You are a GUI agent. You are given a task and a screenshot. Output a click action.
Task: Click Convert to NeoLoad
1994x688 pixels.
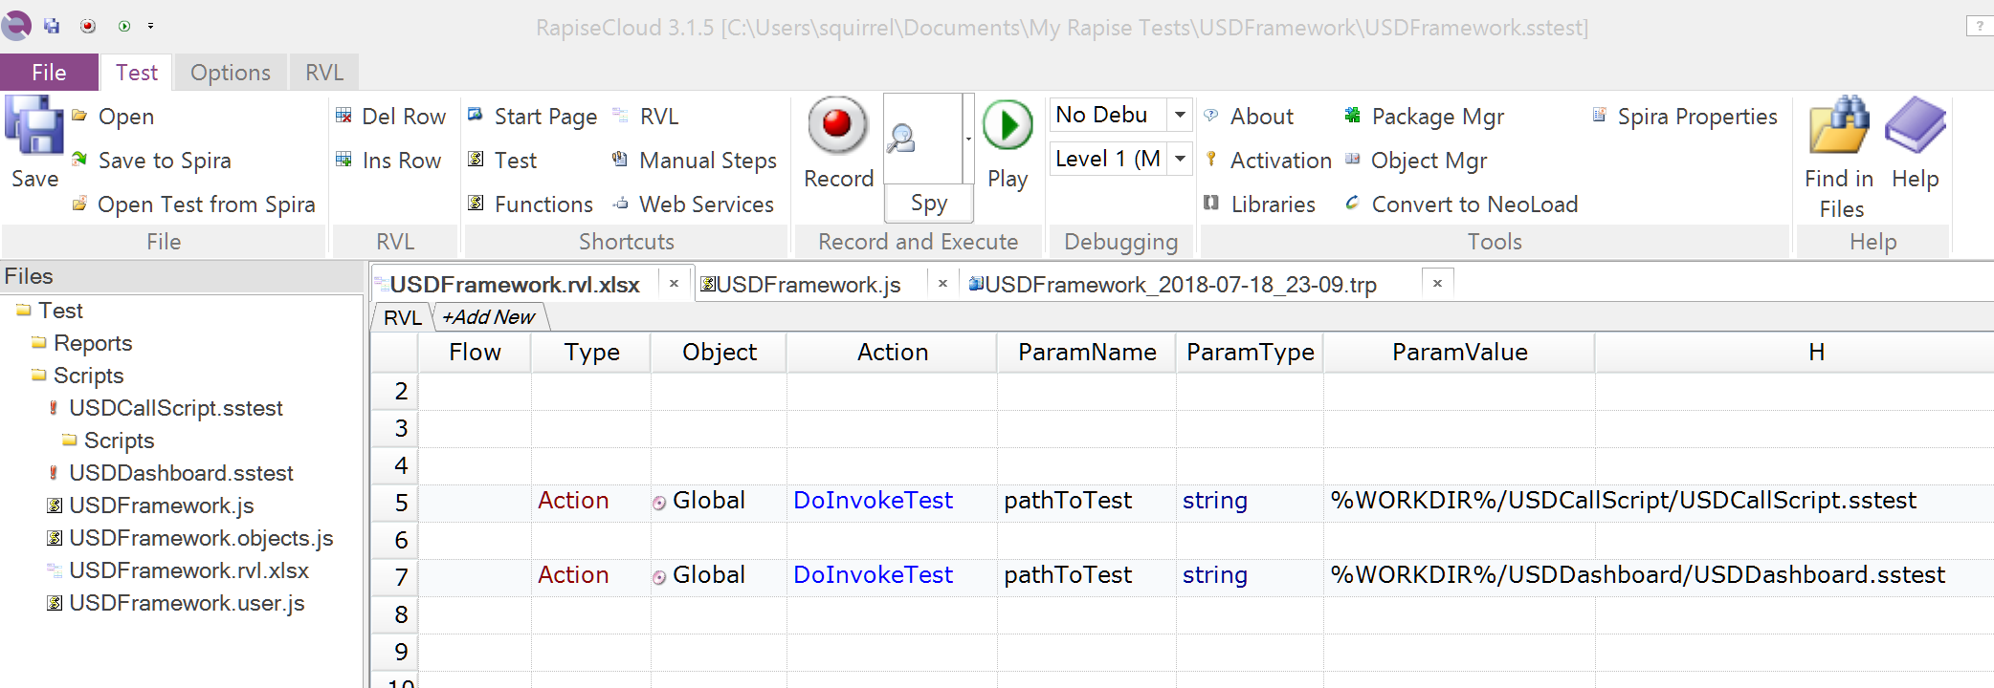click(1473, 204)
